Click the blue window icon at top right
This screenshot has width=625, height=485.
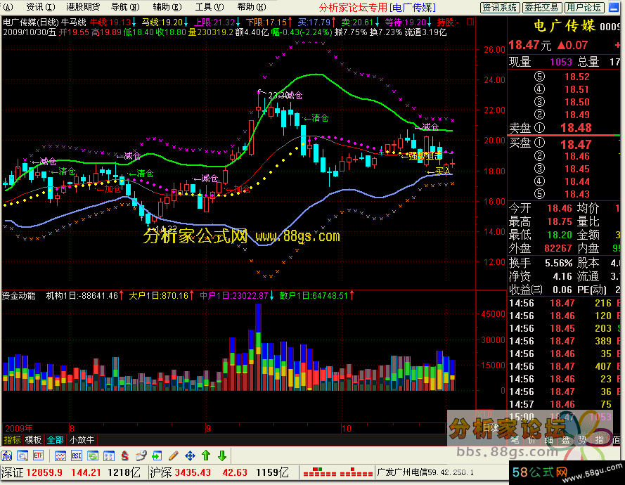(x=614, y=7)
